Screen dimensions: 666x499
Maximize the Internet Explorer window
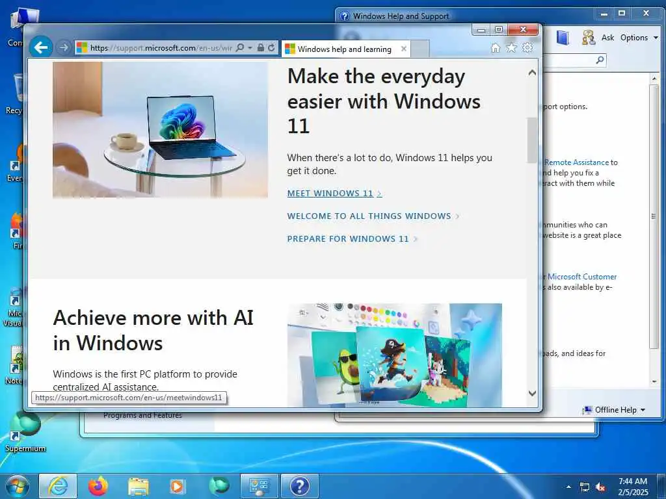pyautogui.click(x=499, y=29)
